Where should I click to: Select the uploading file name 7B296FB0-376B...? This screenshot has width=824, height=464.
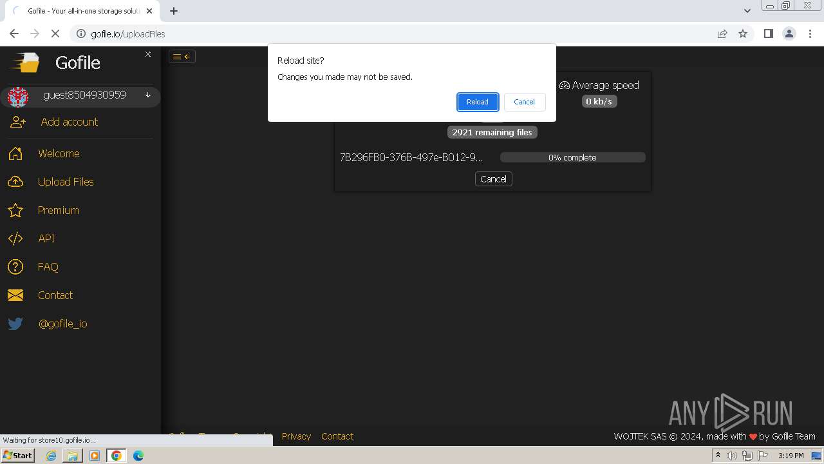(x=411, y=157)
